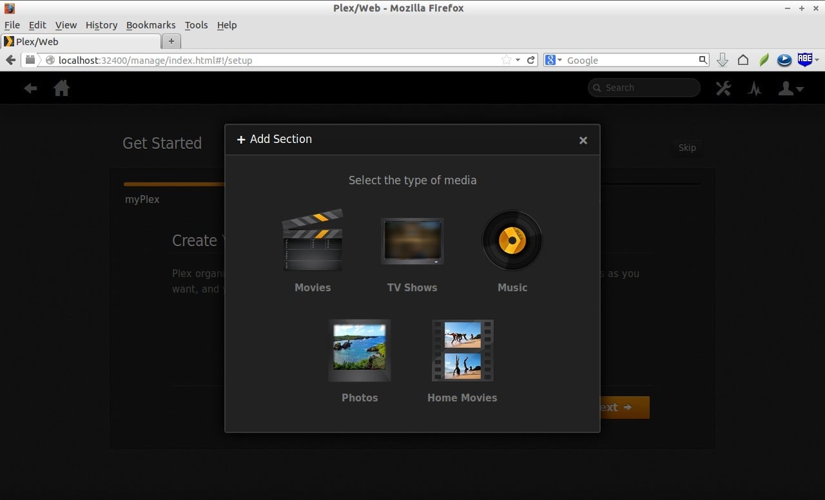The image size is (825, 500).
Task: Click the Firefox URL address bar
Action: point(277,60)
